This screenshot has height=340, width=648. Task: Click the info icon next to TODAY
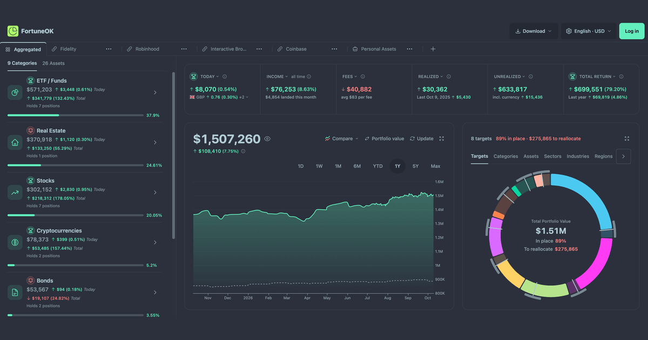(225, 77)
